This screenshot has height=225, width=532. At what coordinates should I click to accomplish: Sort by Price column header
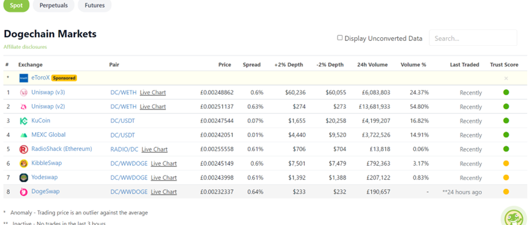click(224, 64)
